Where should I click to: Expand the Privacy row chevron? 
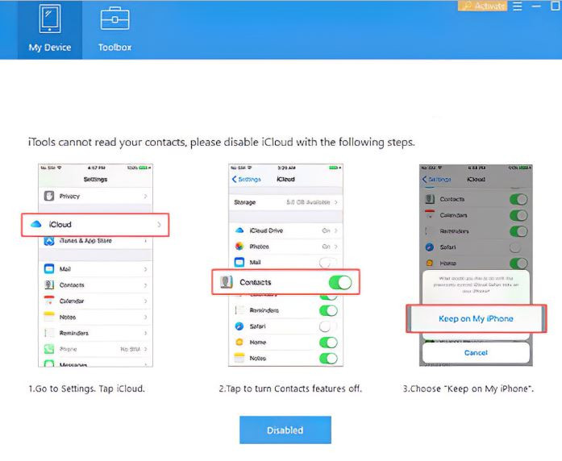[146, 196]
